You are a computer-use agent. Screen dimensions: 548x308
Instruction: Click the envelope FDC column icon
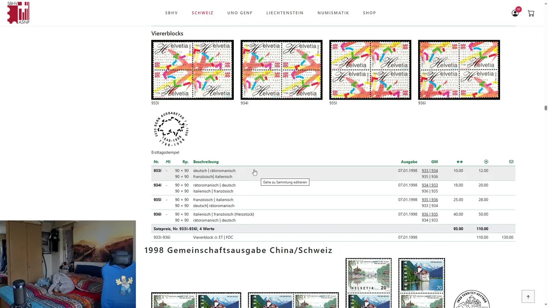tap(511, 162)
